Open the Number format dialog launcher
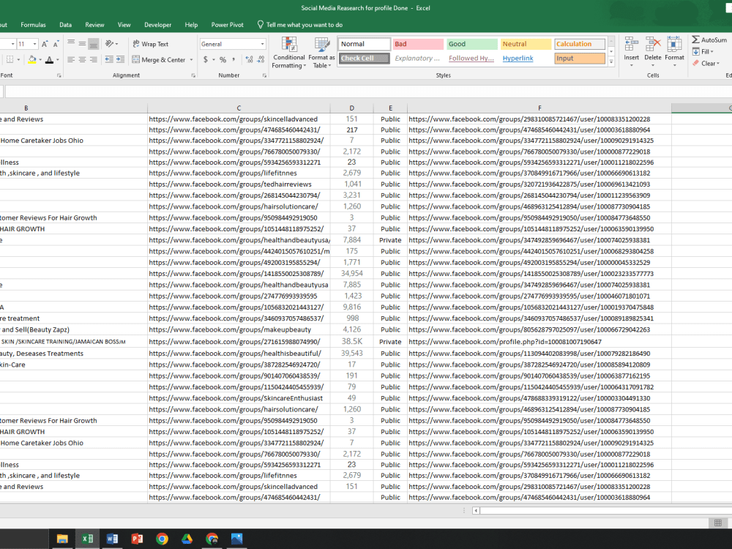Screen dimensions: 732x549 click(264, 75)
